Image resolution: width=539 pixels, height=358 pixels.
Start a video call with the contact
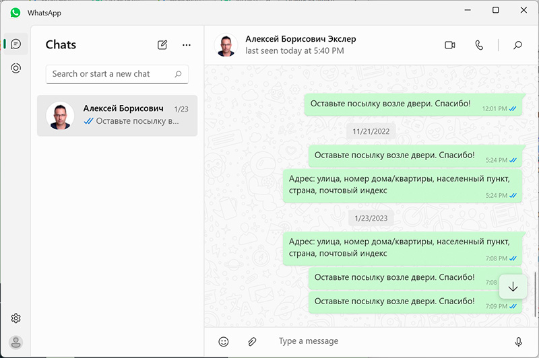coord(450,45)
